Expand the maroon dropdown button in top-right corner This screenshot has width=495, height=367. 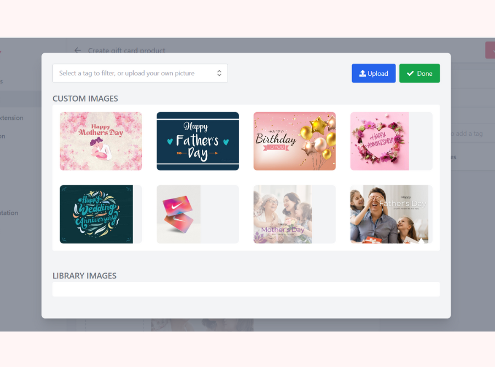coord(490,49)
